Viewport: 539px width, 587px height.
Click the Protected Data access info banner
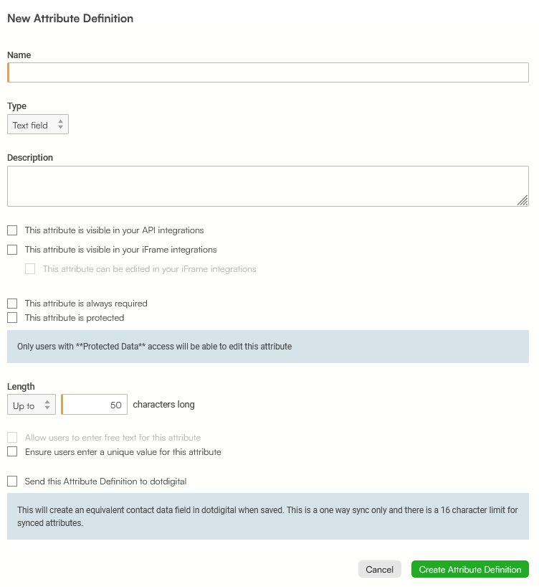268,347
